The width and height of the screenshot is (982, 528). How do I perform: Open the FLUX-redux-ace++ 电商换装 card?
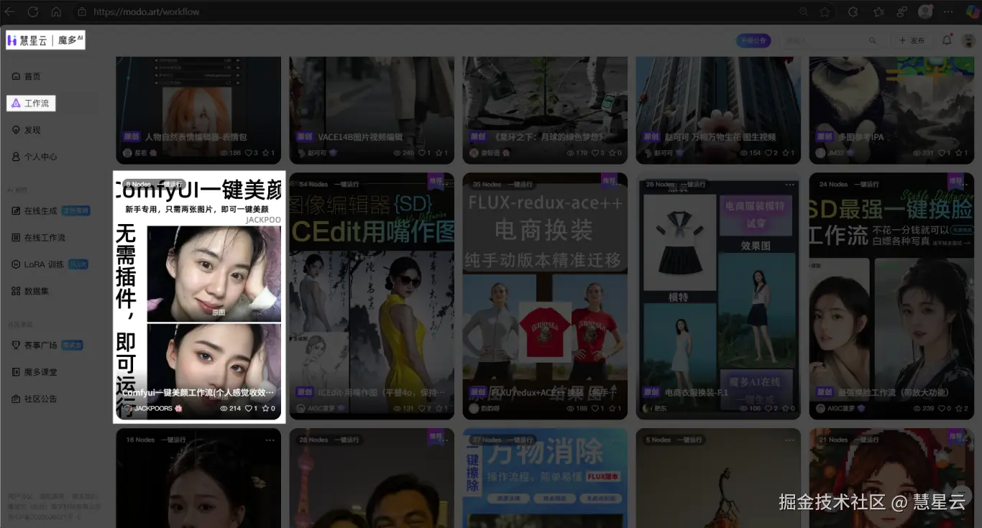[x=545, y=296]
